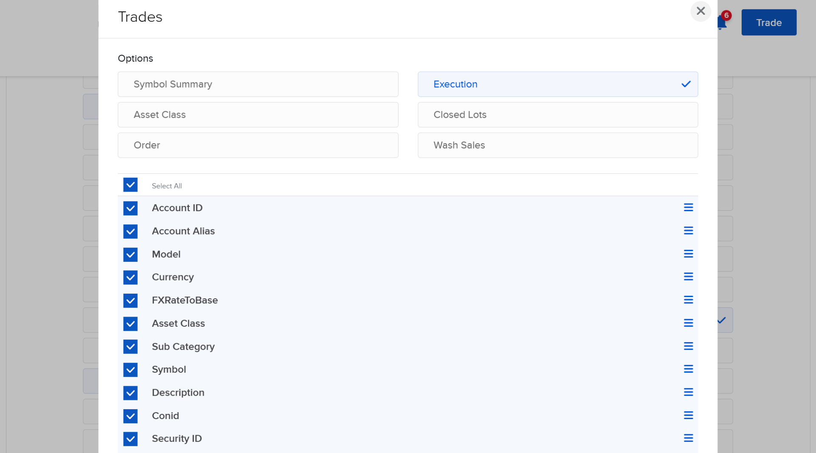Click the drag handle beside FXRateToBase
The height and width of the screenshot is (453, 816).
[688, 300]
